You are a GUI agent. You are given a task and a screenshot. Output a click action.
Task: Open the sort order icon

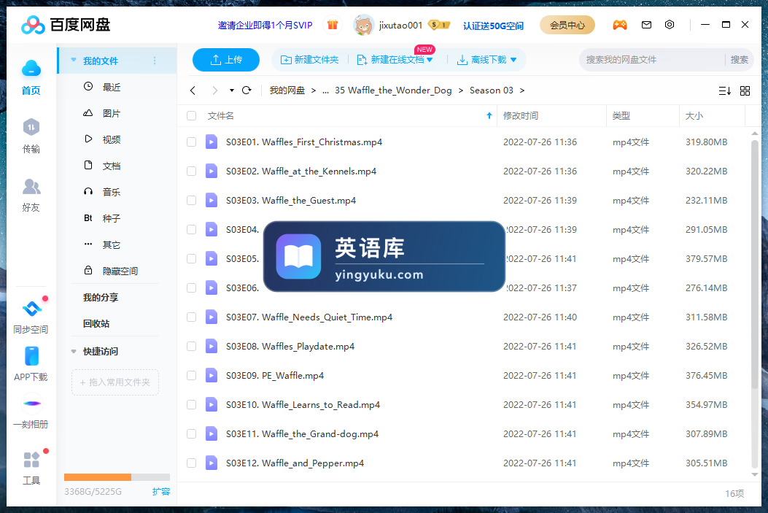725,90
